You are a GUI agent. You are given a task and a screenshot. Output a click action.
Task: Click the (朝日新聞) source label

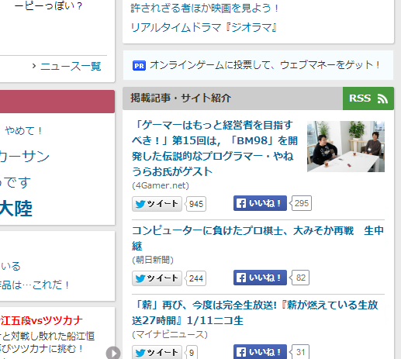coord(153,260)
